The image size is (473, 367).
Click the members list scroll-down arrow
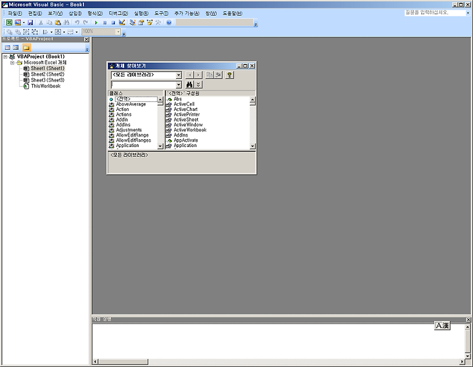tap(252, 146)
